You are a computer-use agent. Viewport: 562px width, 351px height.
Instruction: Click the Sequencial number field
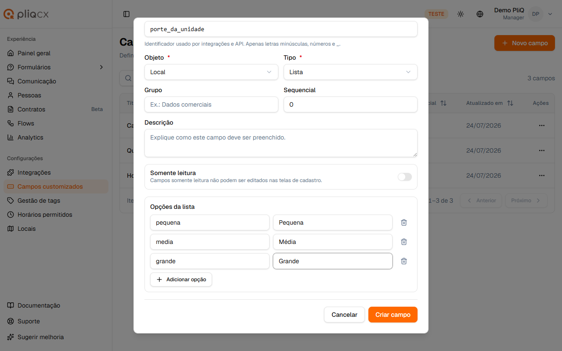pos(350,104)
